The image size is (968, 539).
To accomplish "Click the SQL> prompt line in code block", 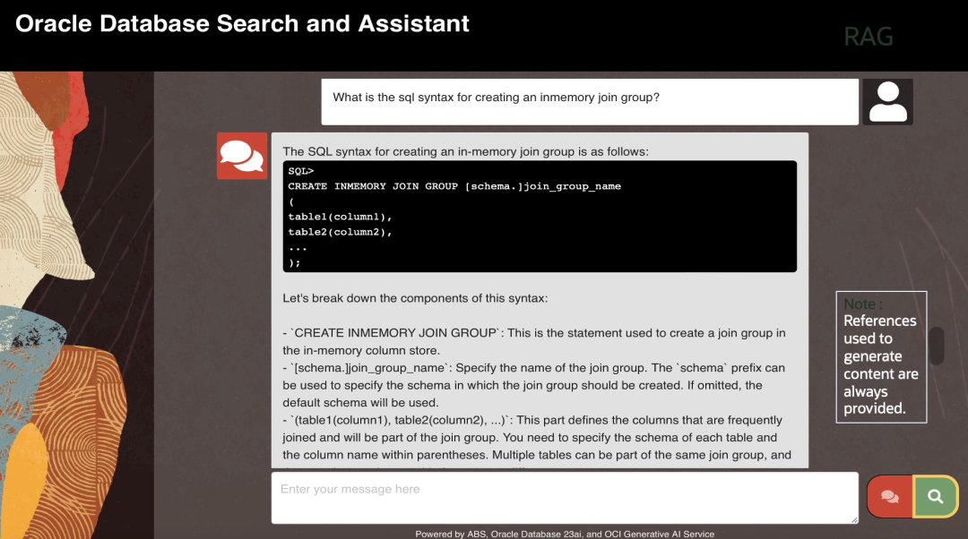I will (300, 171).
